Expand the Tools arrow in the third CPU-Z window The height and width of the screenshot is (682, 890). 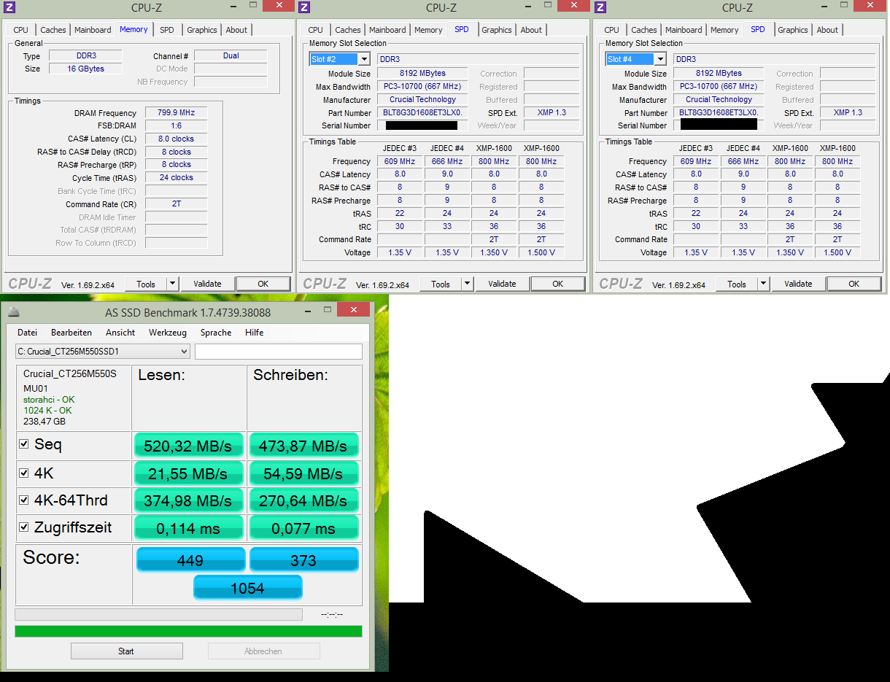(x=763, y=284)
